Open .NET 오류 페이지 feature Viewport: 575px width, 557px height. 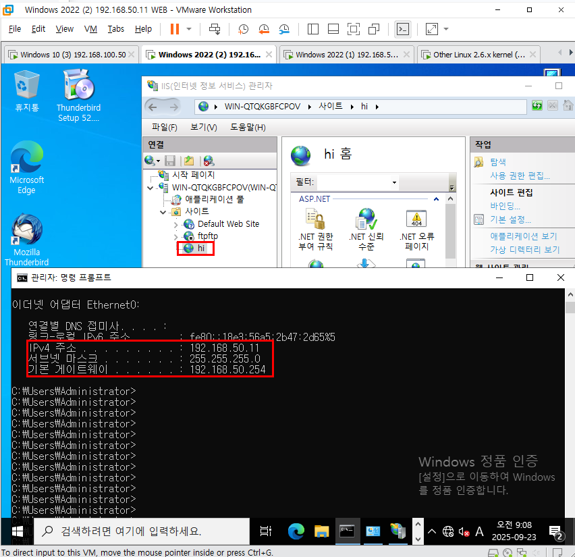(416, 230)
